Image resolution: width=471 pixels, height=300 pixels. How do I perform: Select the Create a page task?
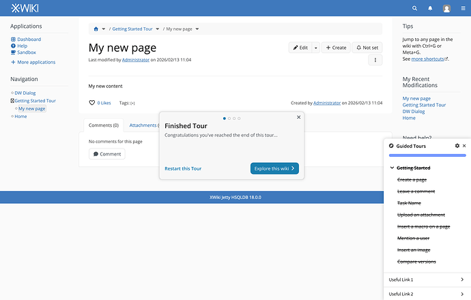tap(412, 180)
